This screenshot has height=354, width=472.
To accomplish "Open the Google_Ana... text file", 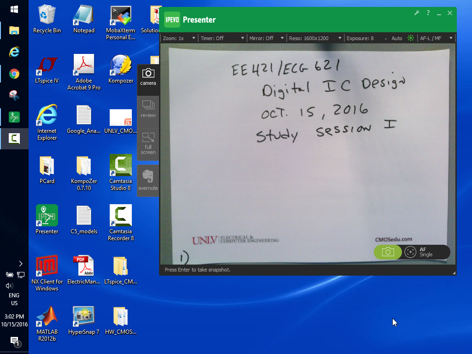I will pos(84,119).
